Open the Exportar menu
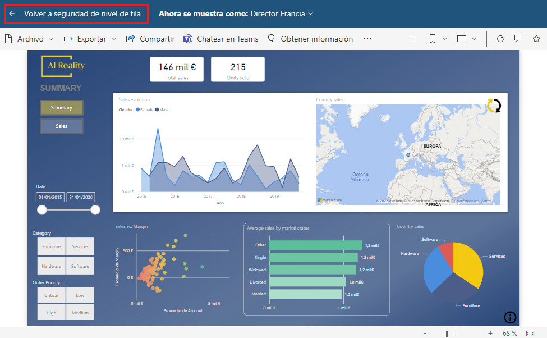 tap(90, 39)
